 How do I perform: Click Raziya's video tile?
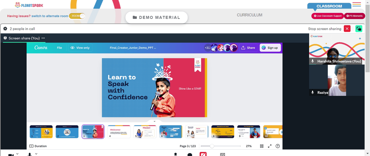coord(337,80)
